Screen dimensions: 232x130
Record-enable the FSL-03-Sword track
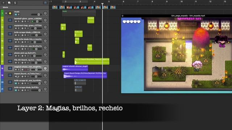(x=25, y=62)
